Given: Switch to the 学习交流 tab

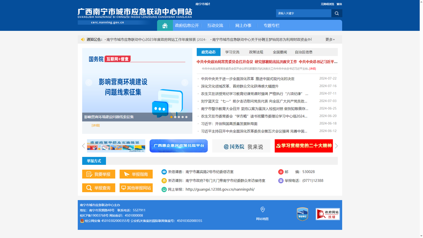Looking at the screenshot, I should [232, 52].
